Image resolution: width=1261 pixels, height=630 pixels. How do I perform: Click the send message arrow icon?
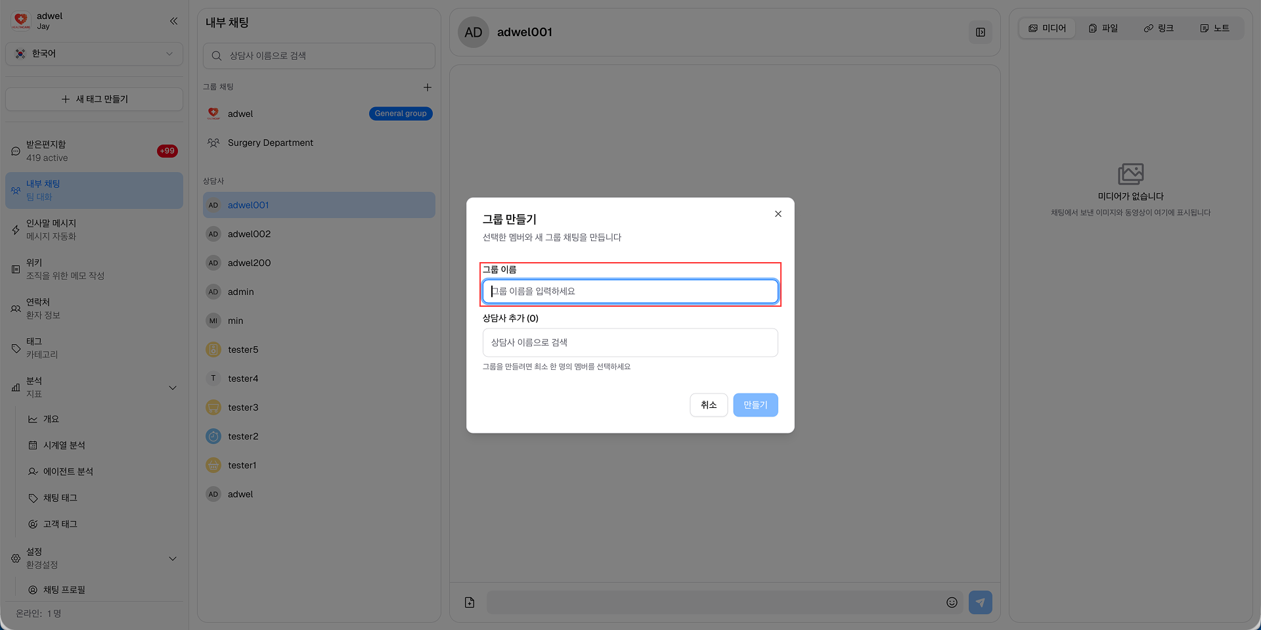[x=980, y=602]
